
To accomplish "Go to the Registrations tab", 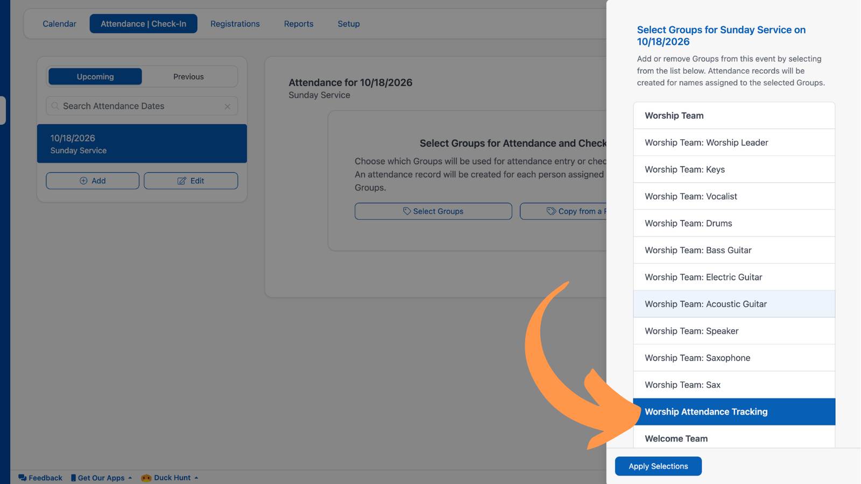I will (235, 24).
